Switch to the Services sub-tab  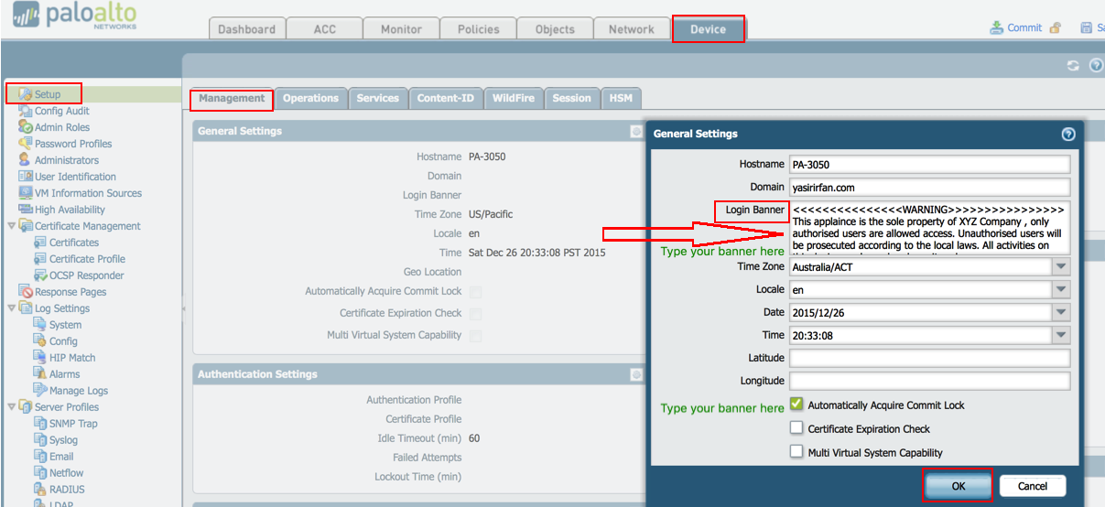point(378,98)
